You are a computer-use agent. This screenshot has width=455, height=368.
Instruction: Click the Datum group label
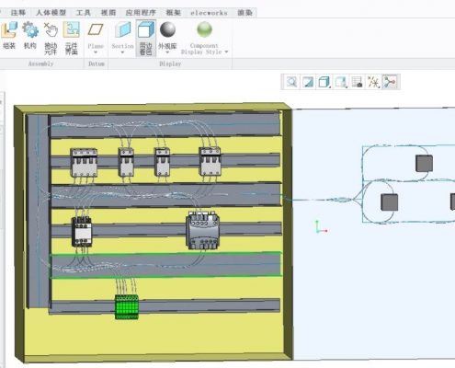coord(97,63)
